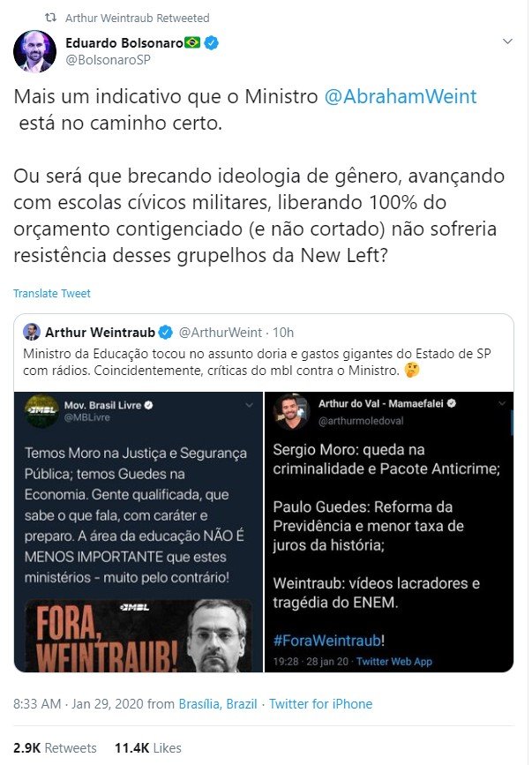Open the Brasília, Brazil location link
This screenshot has height=765, width=532.
218,703
